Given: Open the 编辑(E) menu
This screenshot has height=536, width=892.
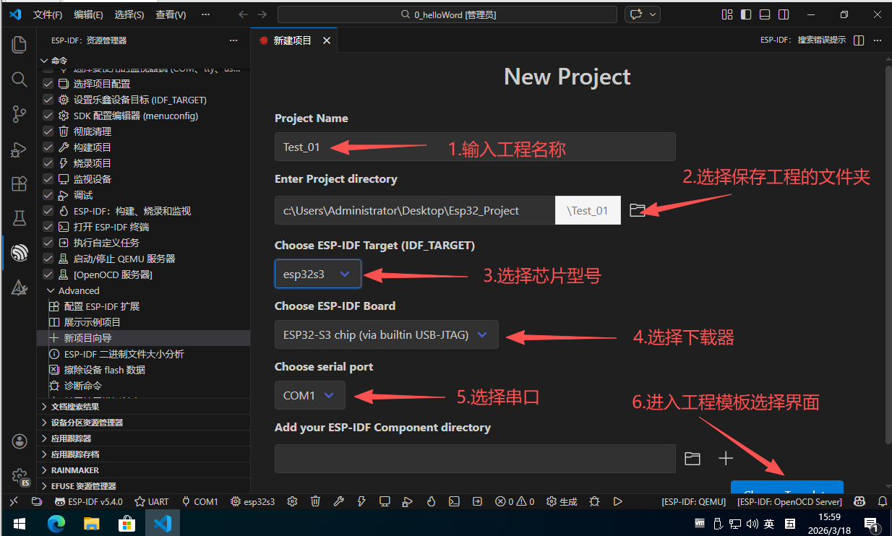Looking at the screenshot, I should tap(88, 14).
